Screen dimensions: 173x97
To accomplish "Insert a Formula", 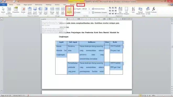I will pos(154,10).
